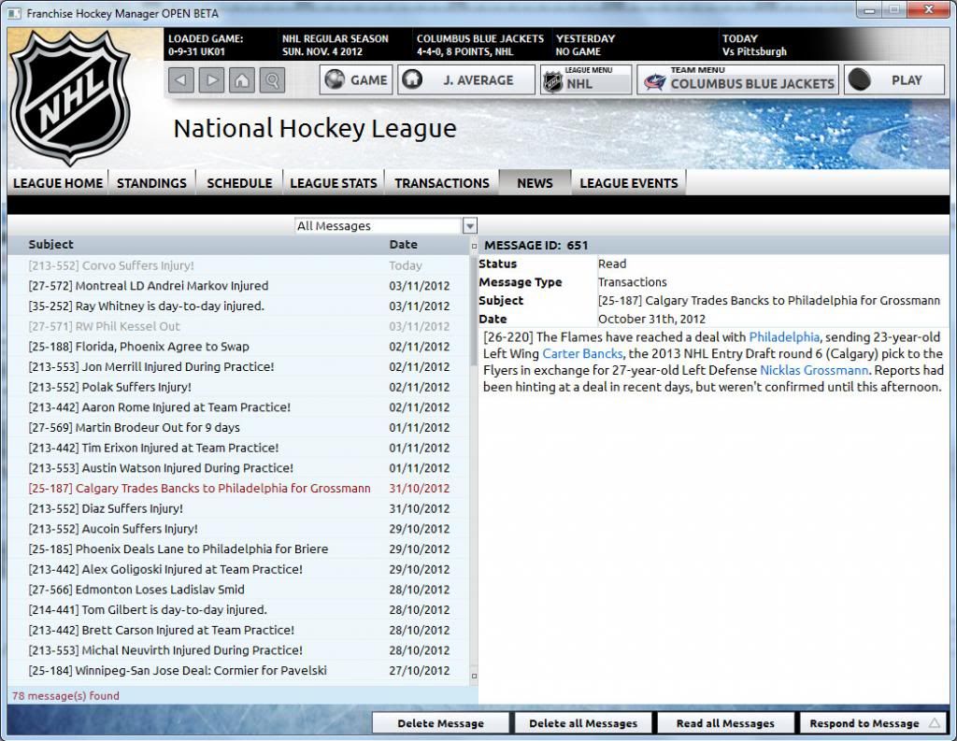The width and height of the screenshot is (957, 741).
Task: Select message 'Tom Gilbert is day-to-day injured.'
Action: 238,610
